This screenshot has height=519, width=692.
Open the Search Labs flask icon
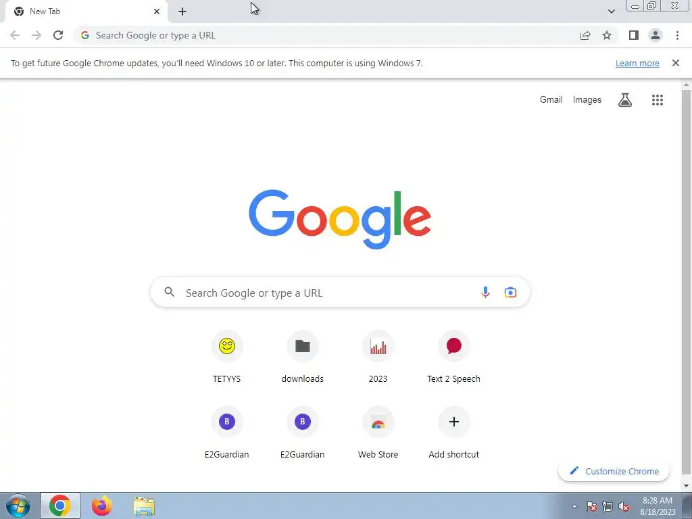(625, 100)
